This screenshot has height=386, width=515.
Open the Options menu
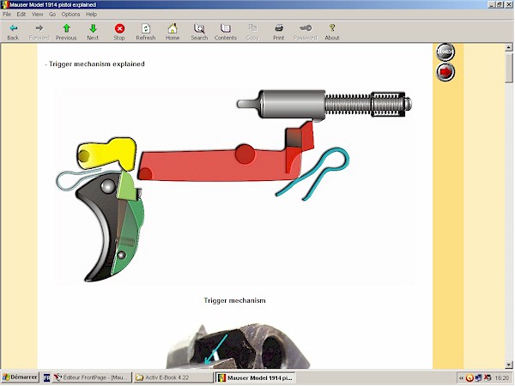(x=70, y=14)
